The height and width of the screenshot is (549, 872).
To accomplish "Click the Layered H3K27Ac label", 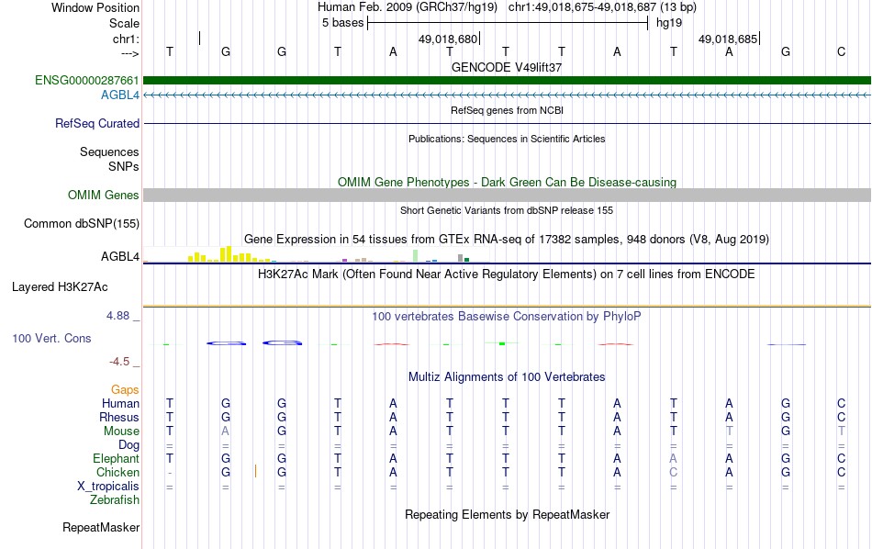I will (60, 287).
